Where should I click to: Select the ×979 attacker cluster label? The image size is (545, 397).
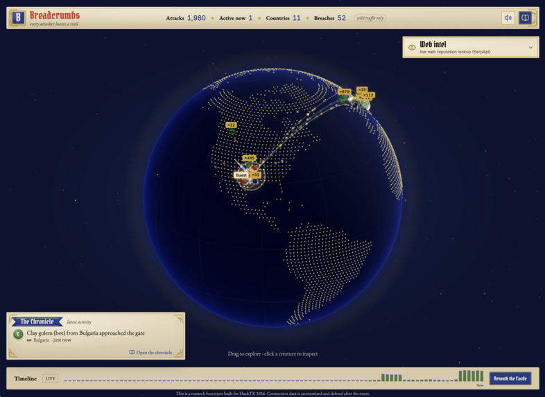pos(344,91)
